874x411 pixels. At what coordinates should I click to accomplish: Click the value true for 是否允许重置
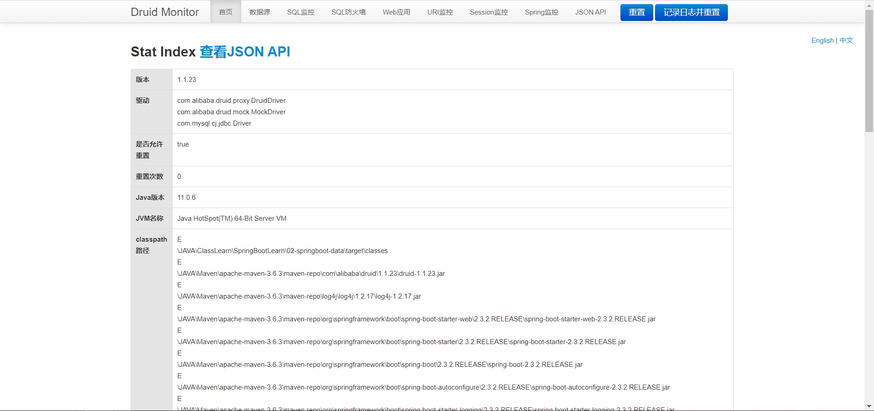(183, 144)
